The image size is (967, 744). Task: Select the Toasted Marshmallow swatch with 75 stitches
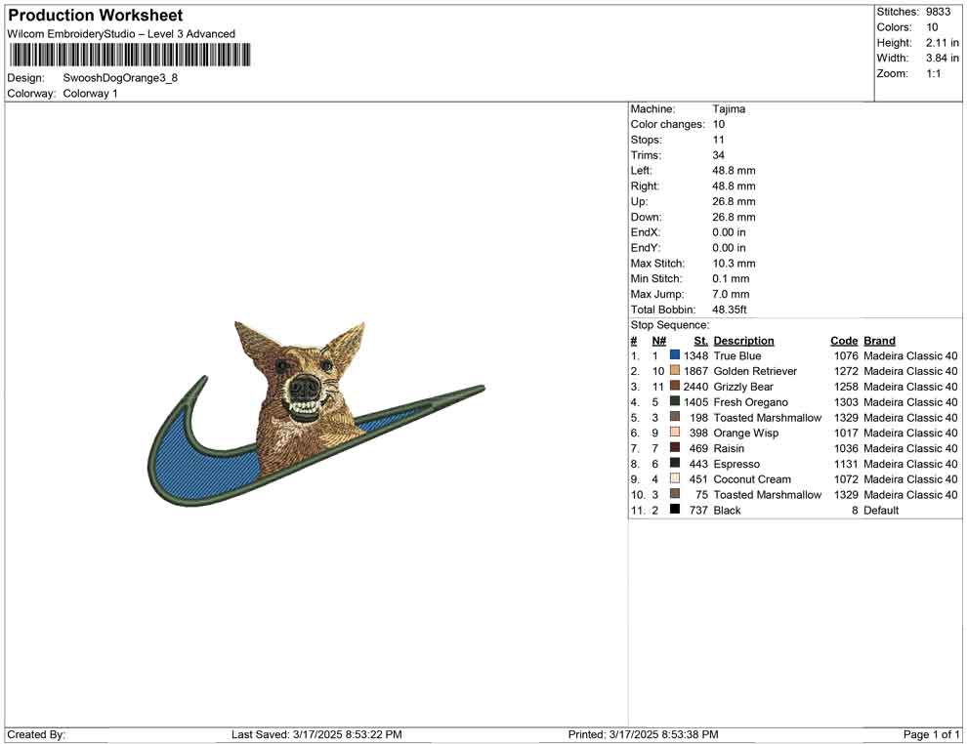pos(675,494)
